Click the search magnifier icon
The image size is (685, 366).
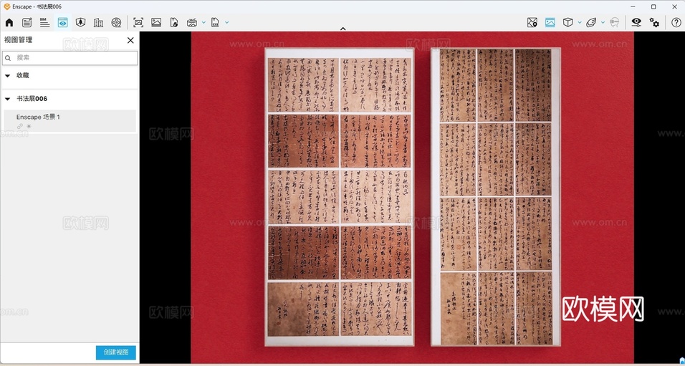(x=8, y=58)
